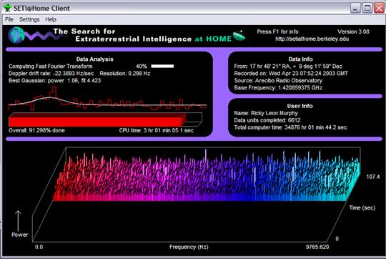Click the upward Power arrow icon
386x259 pixels.
click(x=18, y=221)
